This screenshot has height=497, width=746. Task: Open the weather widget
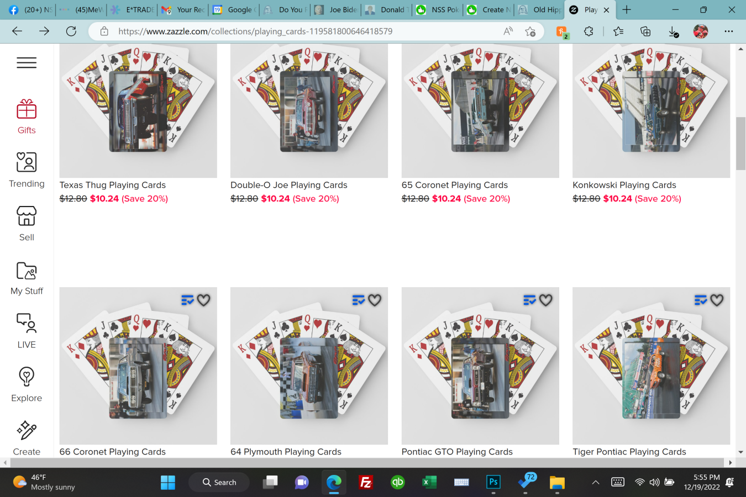click(x=44, y=482)
